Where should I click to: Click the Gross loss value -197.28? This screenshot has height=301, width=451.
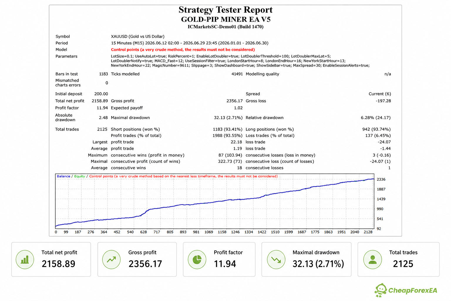pos(383,101)
